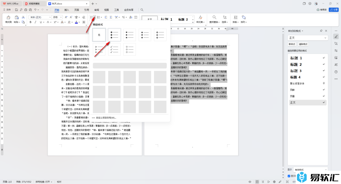This screenshot has height=184, width=341.
Task: Open the 有效样式 display dropdown
Action: point(310,170)
